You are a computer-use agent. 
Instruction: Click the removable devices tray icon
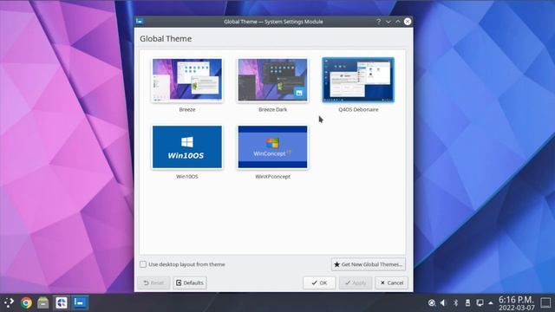click(467, 302)
